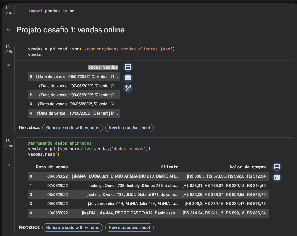Click New interactive sheet under cell 3
Image resolution: width=297 pixels, height=236 pixels.
129,228
